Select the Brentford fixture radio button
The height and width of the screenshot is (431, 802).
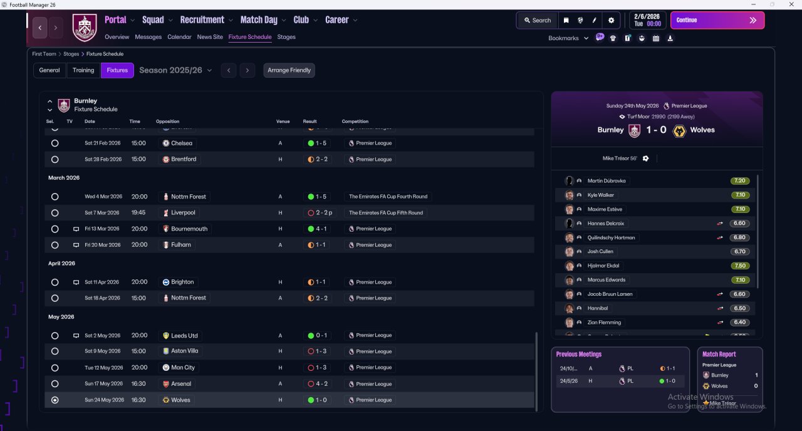click(x=55, y=160)
